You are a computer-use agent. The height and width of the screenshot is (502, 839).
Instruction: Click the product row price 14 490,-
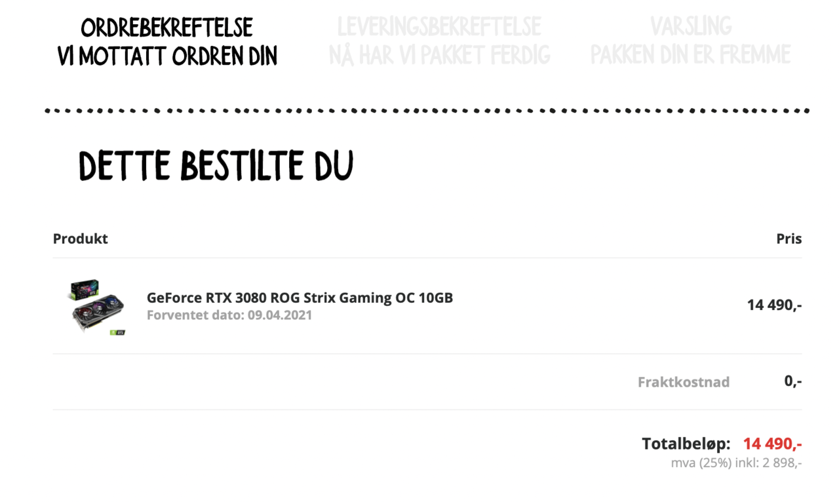(x=774, y=305)
